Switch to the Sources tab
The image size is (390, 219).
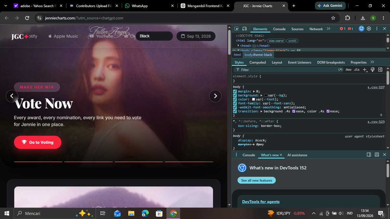pyautogui.click(x=297, y=29)
